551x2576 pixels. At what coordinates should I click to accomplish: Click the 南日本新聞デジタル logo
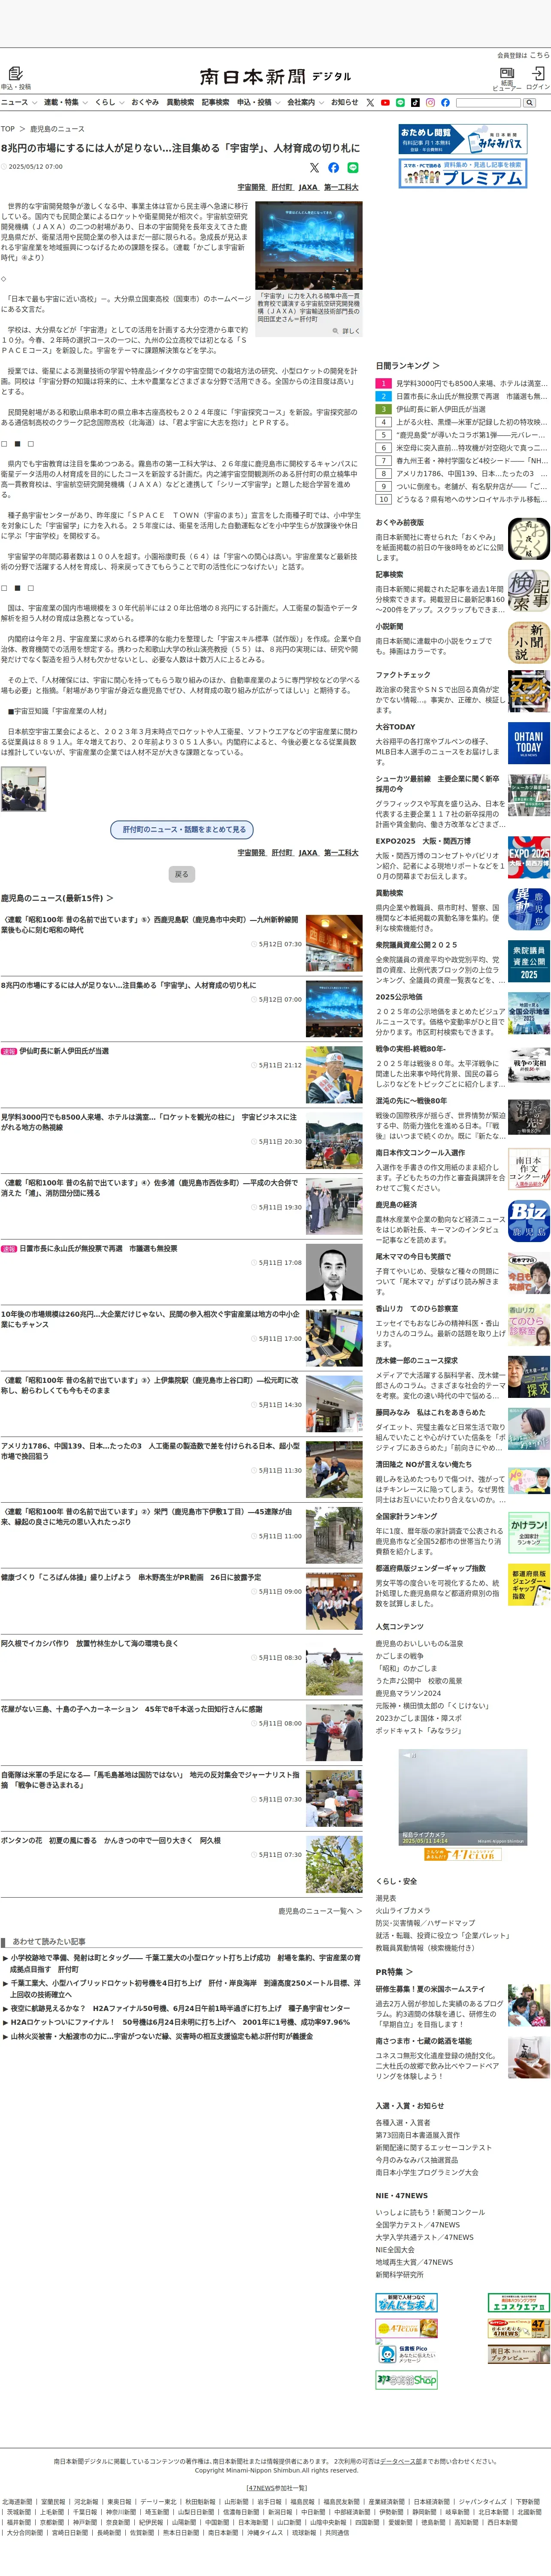(x=275, y=76)
